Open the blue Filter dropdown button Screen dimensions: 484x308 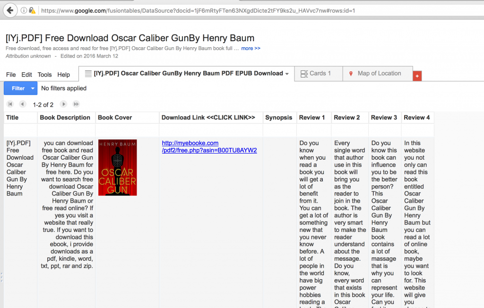tap(21, 88)
